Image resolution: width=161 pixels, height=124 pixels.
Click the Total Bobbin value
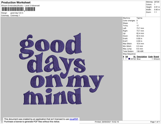pyautogui.click(x=141, y=51)
